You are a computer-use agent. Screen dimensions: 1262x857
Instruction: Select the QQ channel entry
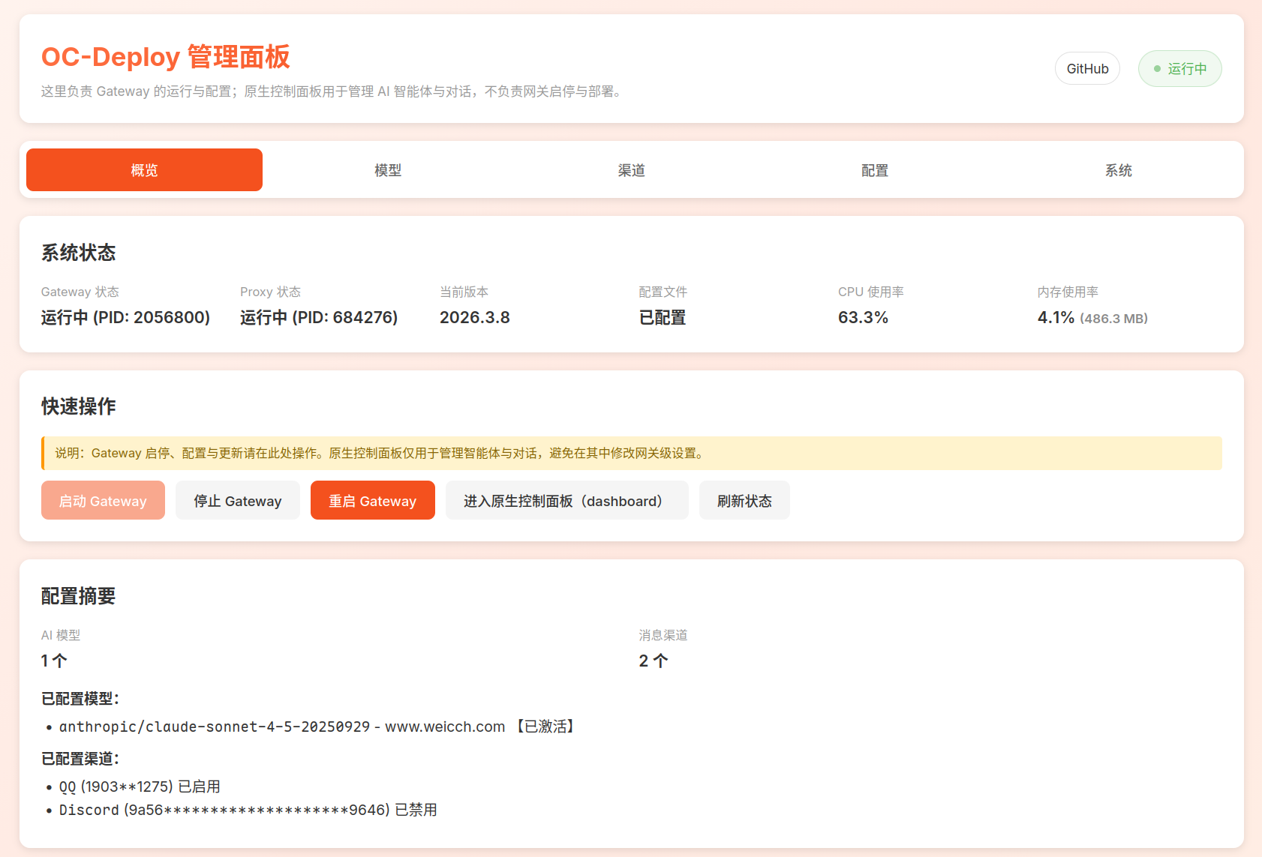pos(140,787)
